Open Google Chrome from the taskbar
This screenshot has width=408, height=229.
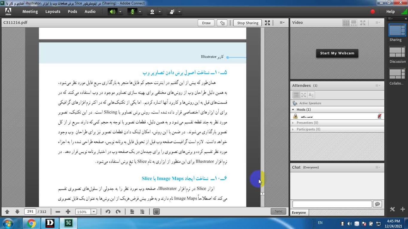click(x=31, y=223)
